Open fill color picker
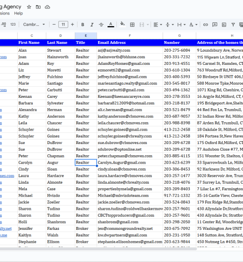 click(x=122, y=25)
